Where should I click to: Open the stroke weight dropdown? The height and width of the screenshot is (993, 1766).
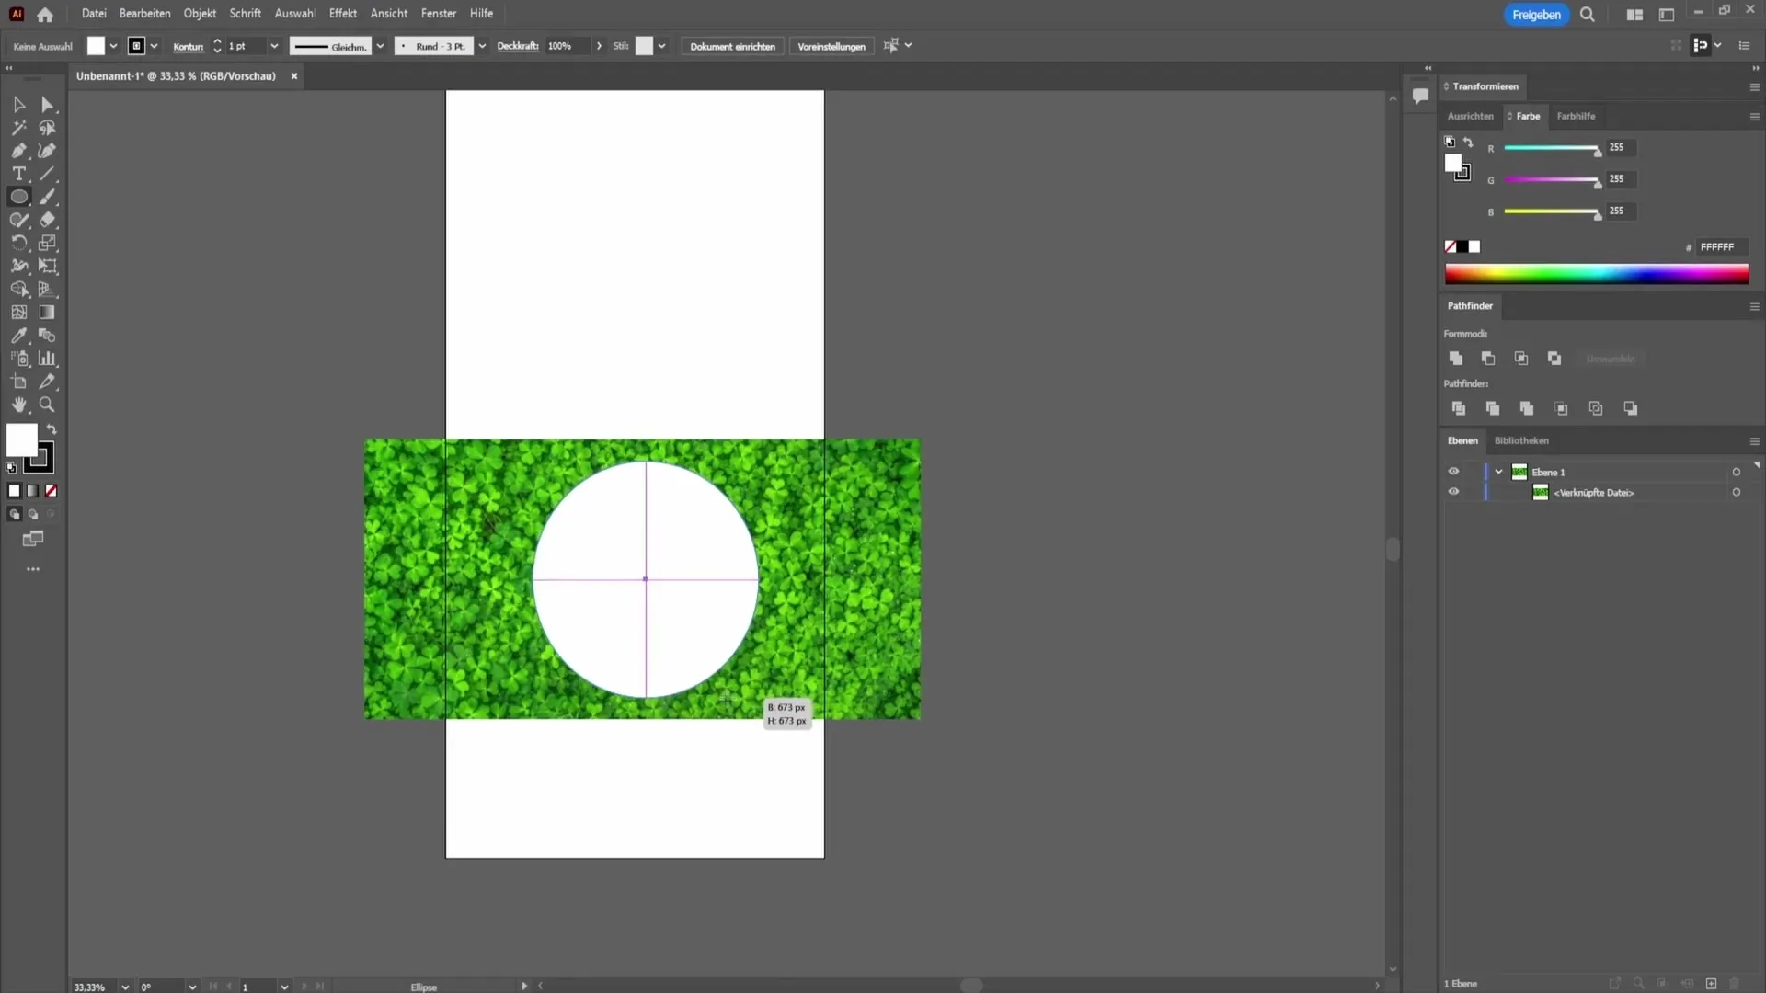pos(274,46)
